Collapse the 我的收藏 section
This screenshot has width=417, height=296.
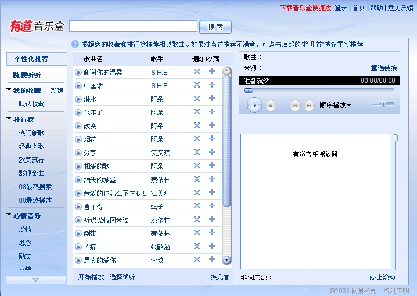(x=9, y=90)
